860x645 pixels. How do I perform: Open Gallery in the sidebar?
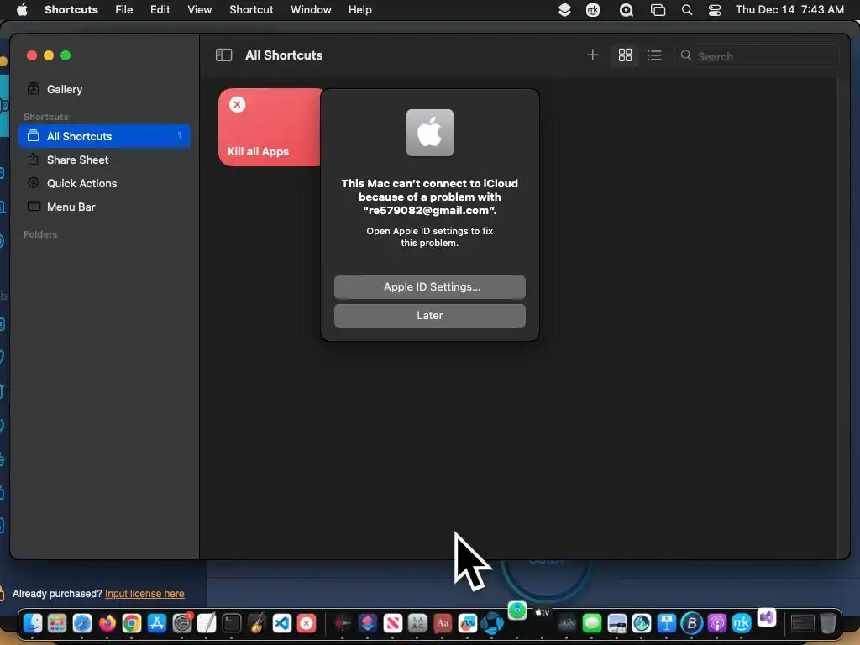(x=105, y=89)
